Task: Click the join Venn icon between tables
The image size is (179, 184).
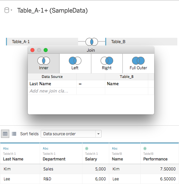Action: [92, 42]
